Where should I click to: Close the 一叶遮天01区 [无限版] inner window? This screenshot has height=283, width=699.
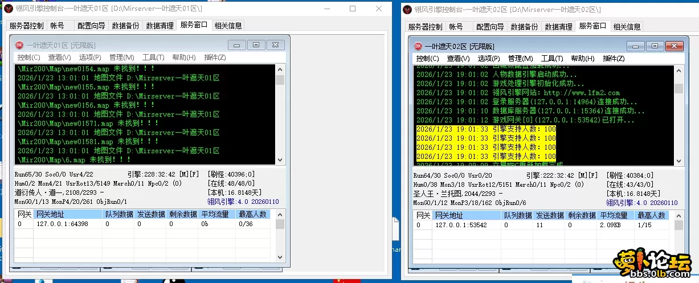(x=275, y=45)
